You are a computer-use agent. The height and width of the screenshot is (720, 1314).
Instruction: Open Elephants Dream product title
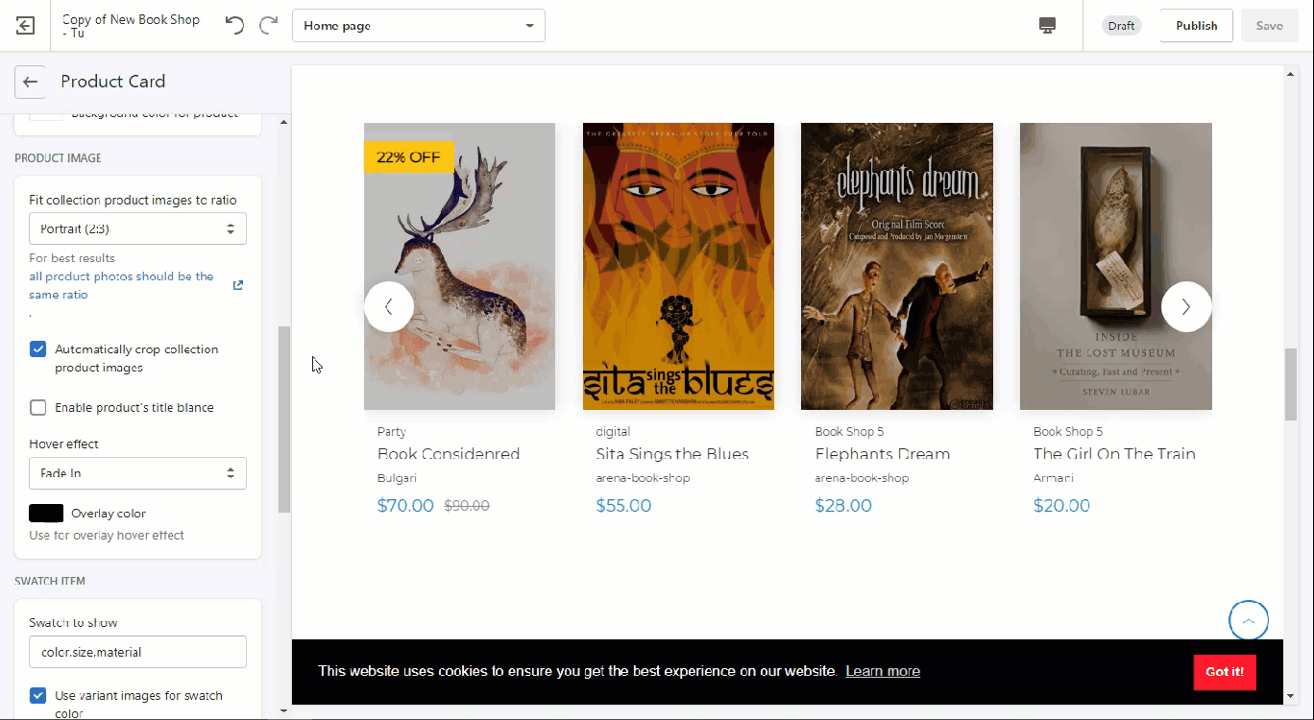pos(883,454)
